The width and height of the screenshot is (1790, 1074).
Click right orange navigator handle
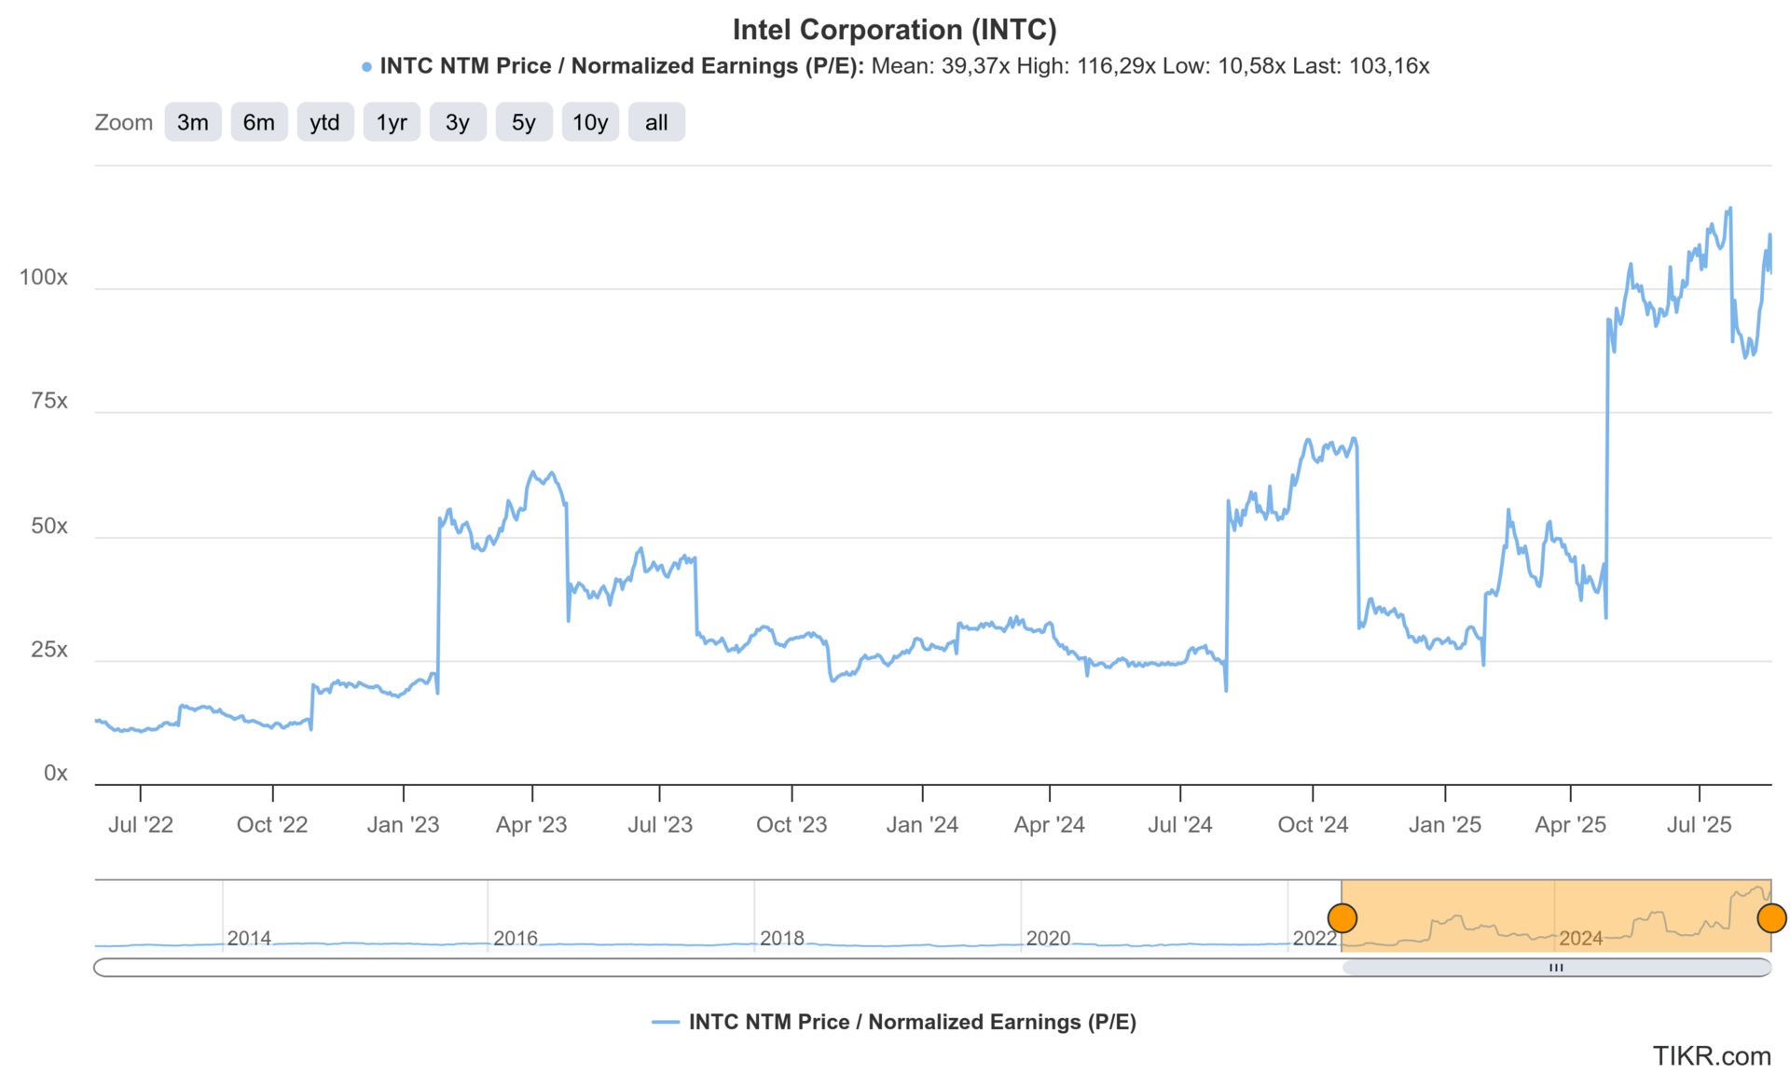1770,917
